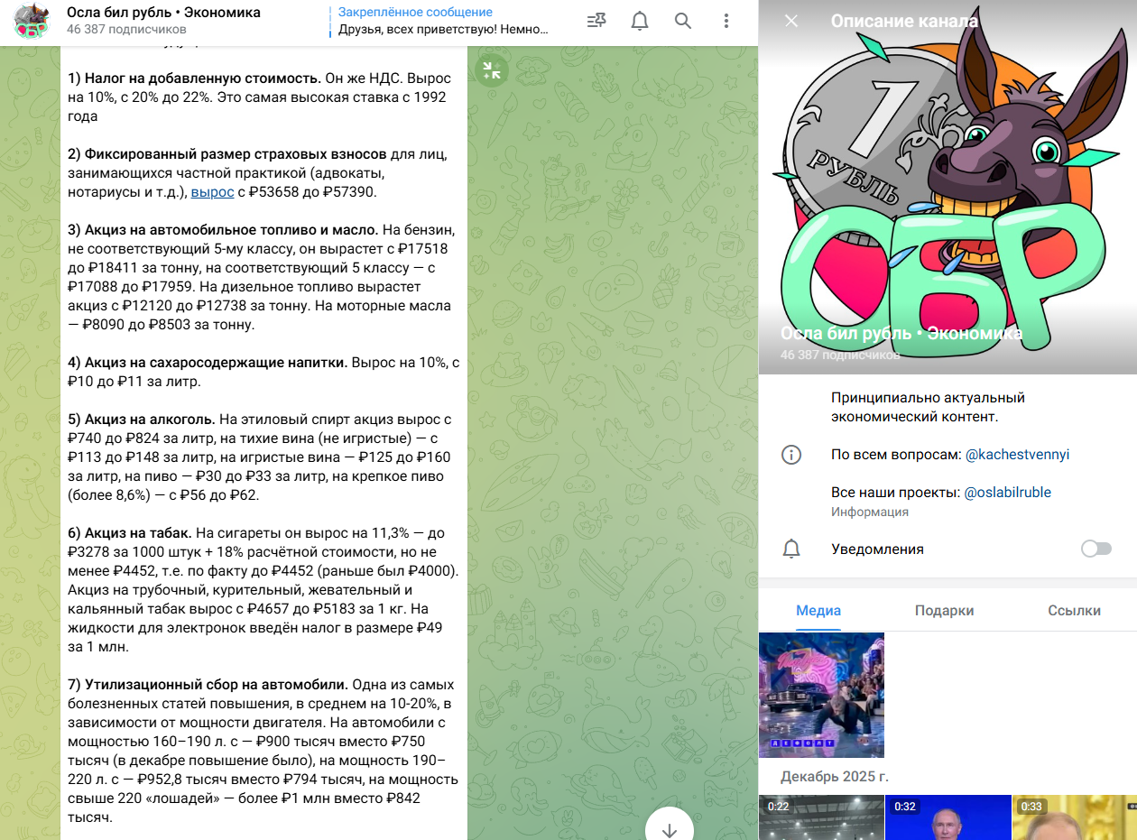Toggle the Уведомления notifications switch
1137x840 pixels.
[1095, 549]
